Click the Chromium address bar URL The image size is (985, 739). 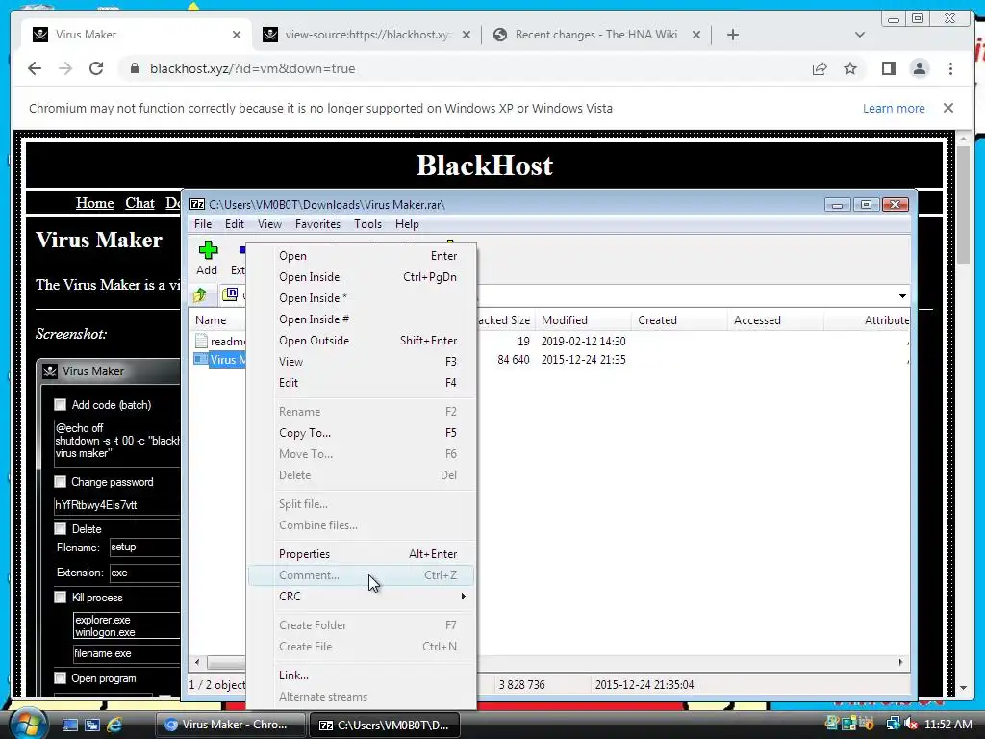click(253, 68)
